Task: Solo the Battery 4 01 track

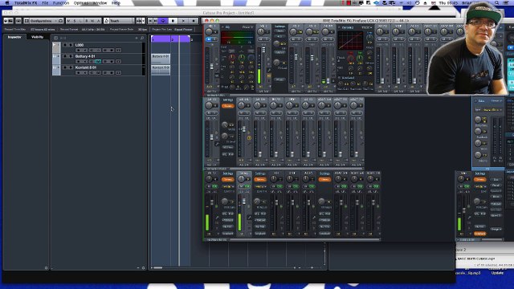Action: [71, 56]
